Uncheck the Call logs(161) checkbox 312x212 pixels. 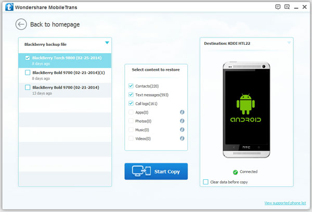[x=131, y=104]
